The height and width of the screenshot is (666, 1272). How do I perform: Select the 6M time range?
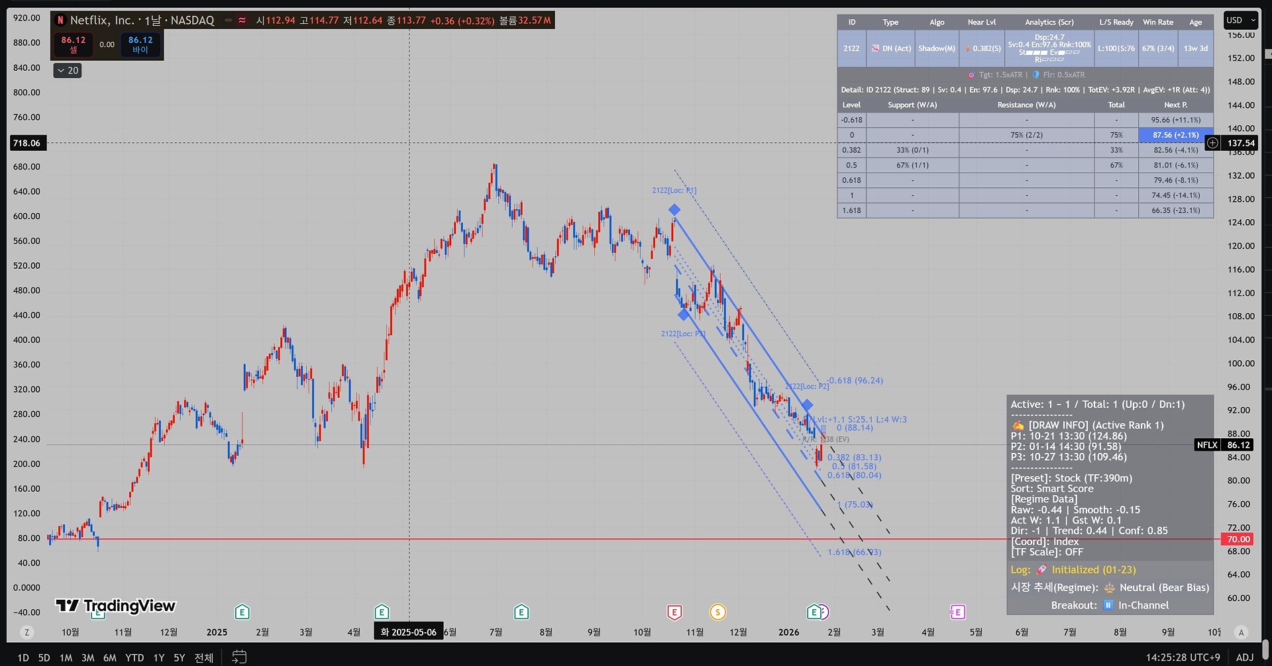[110, 657]
